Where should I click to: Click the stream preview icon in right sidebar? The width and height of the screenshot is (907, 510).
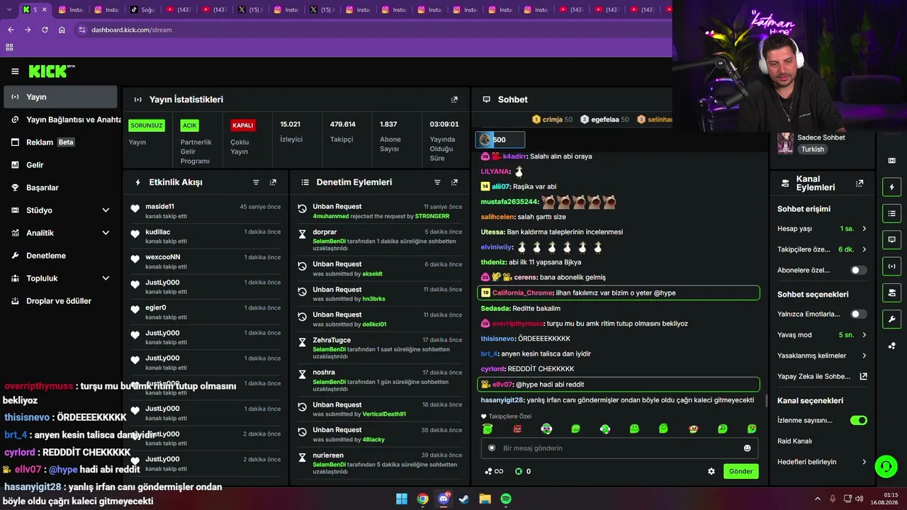pos(891,161)
